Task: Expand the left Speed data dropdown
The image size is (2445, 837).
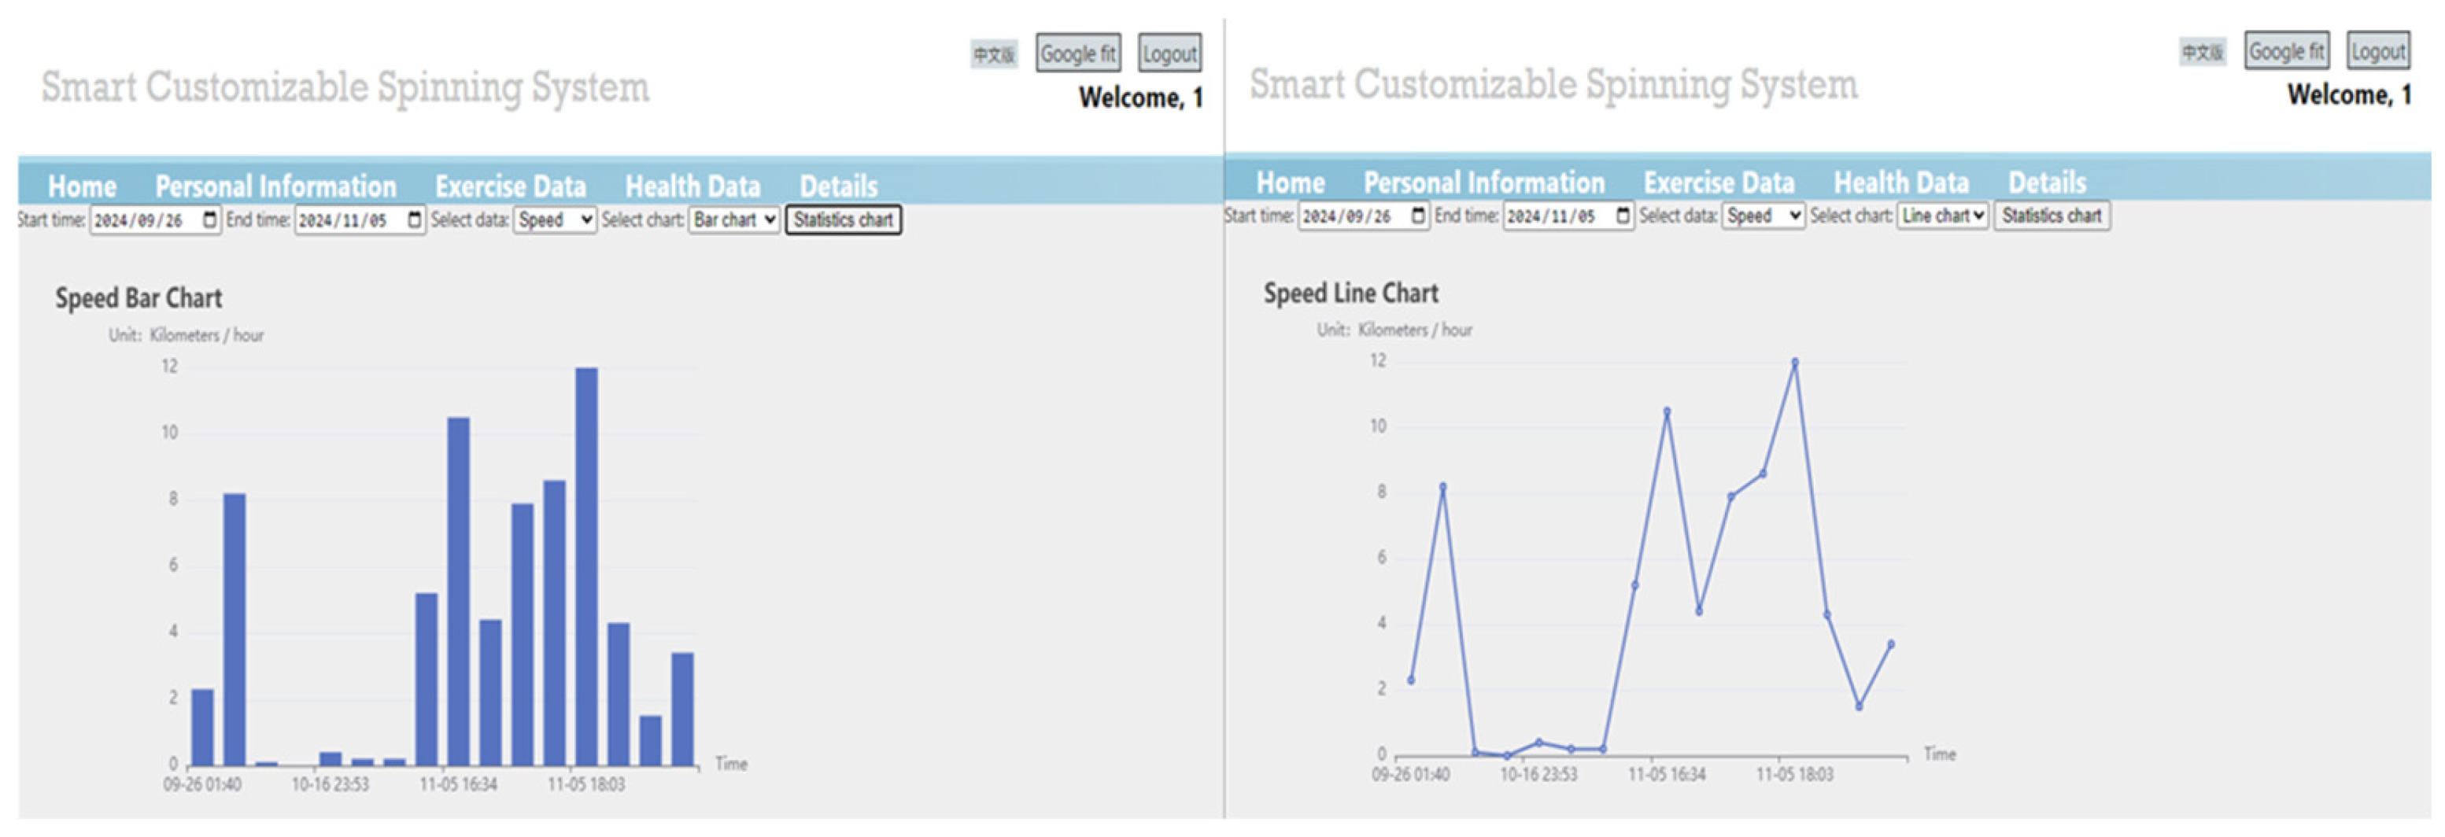Action: click(554, 220)
